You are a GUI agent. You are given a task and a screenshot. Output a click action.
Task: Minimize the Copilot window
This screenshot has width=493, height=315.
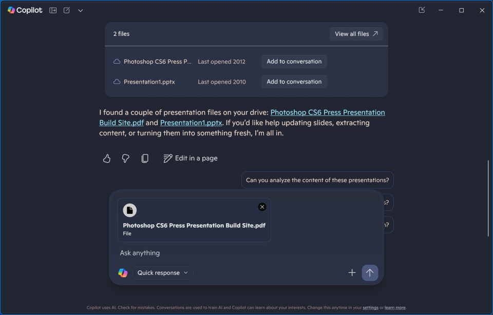[x=441, y=10]
